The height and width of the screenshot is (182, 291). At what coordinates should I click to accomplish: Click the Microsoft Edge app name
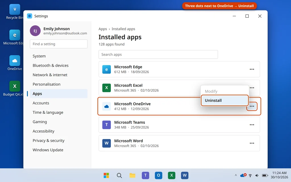pos(128,67)
